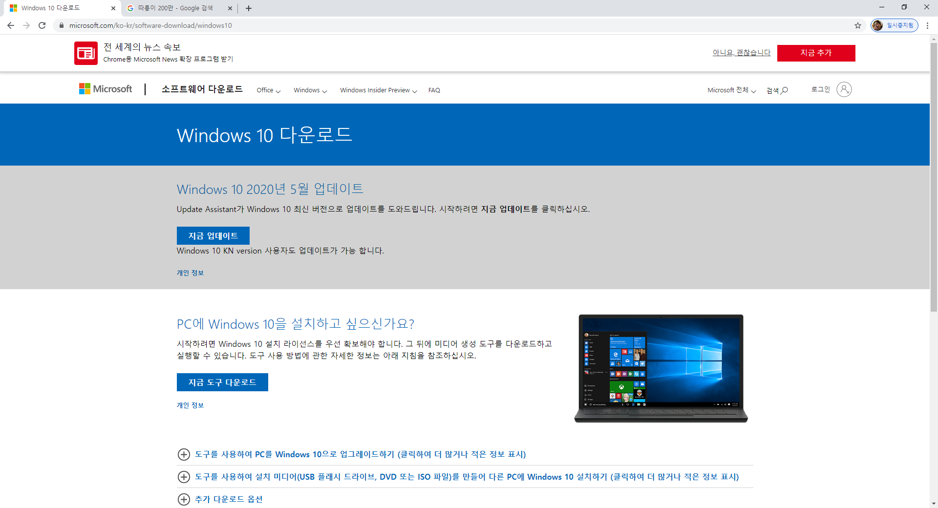
Task: Click the browser forward arrow
Action: coord(26,25)
